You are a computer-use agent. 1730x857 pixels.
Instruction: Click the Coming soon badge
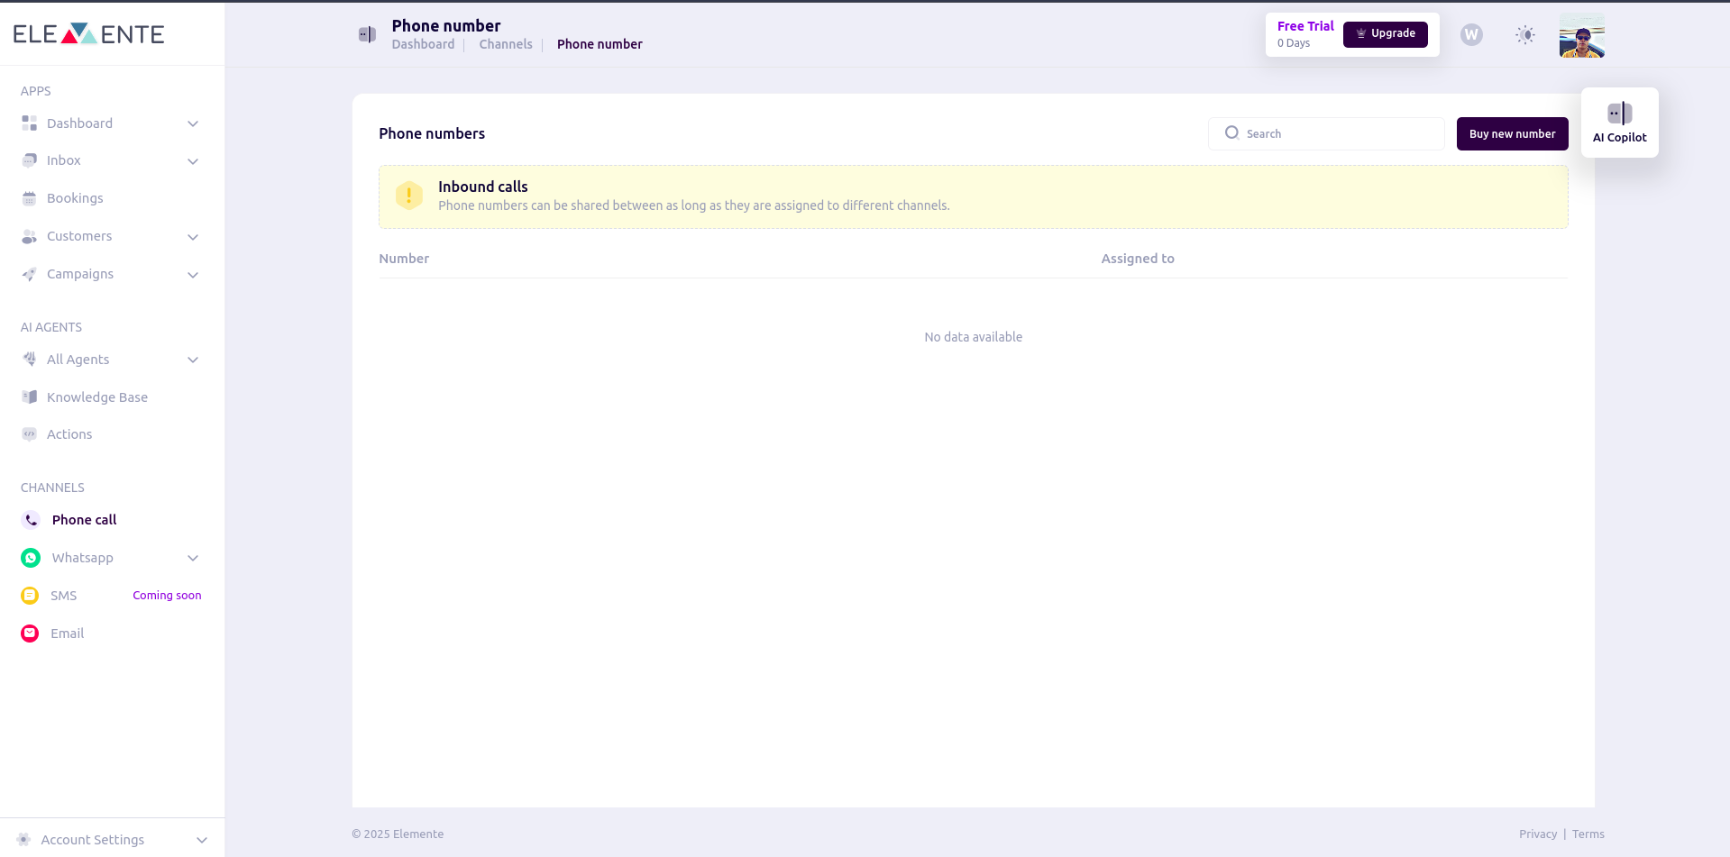tap(167, 596)
